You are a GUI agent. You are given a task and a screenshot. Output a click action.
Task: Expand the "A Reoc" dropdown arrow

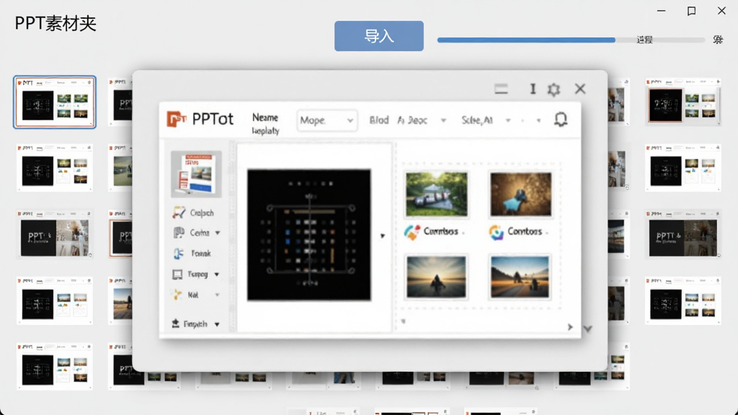[x=443, y=120]
